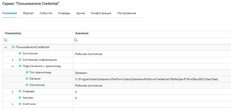This screenshot has height=110, width=231.
Task: Click the status dot beside Счетчики
Action: pos(20,104)
